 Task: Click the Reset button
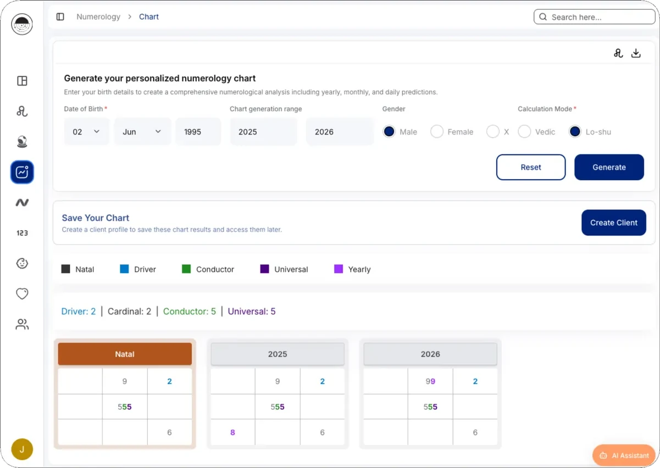pos(531,167)
